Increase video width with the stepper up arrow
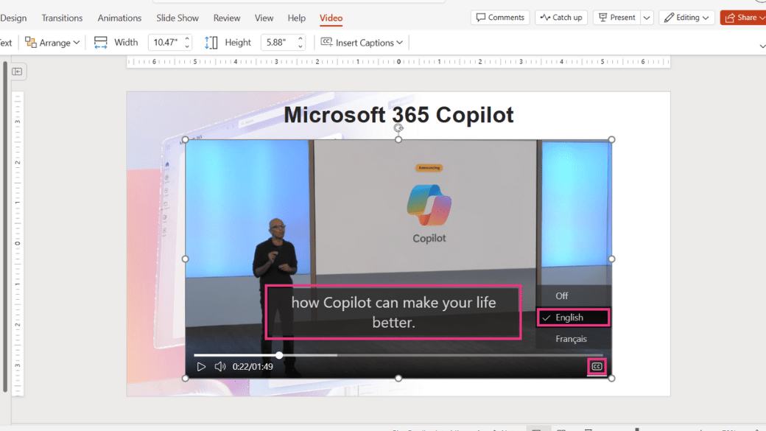 tap(187, 38)
